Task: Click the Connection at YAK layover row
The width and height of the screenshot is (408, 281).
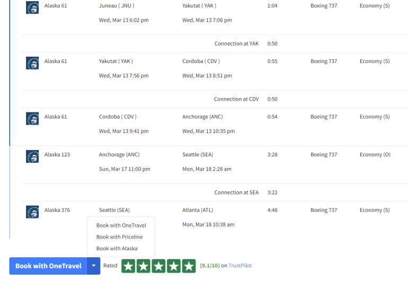Action: click(x=236, y=43)
